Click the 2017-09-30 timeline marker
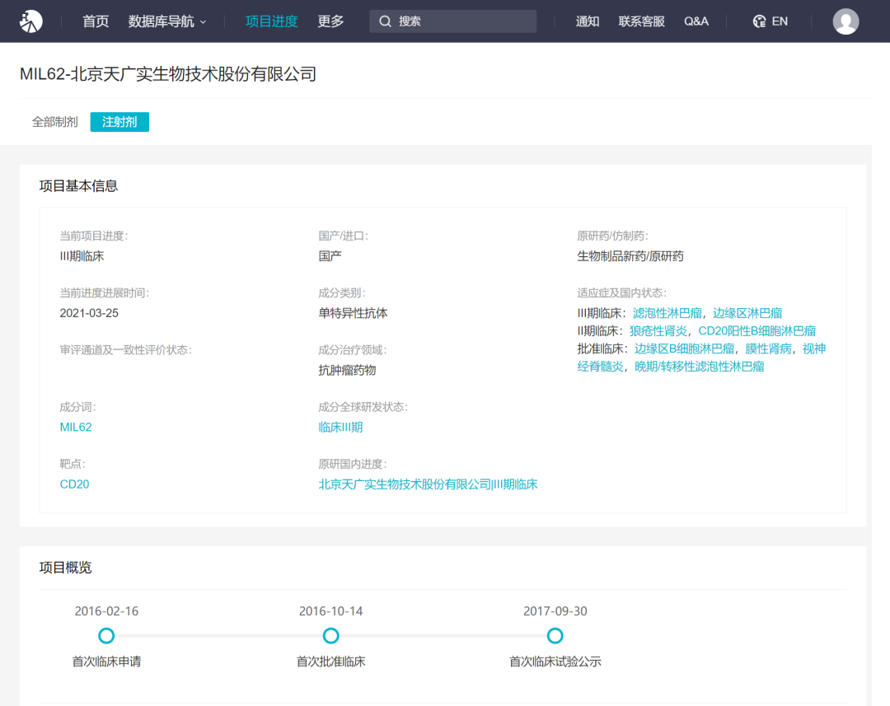 point(555,636)
